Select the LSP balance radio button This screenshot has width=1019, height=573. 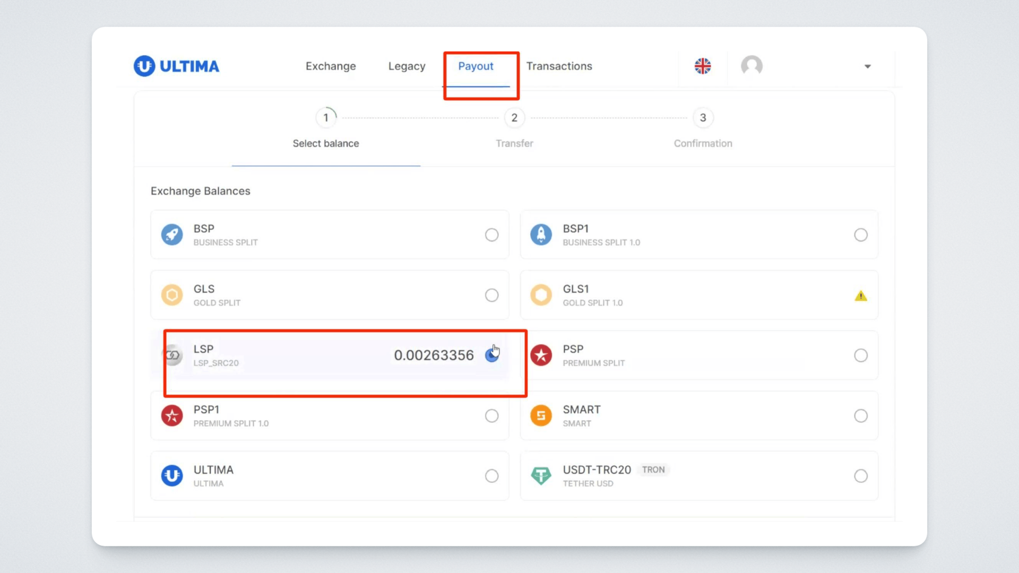[491, 355]
